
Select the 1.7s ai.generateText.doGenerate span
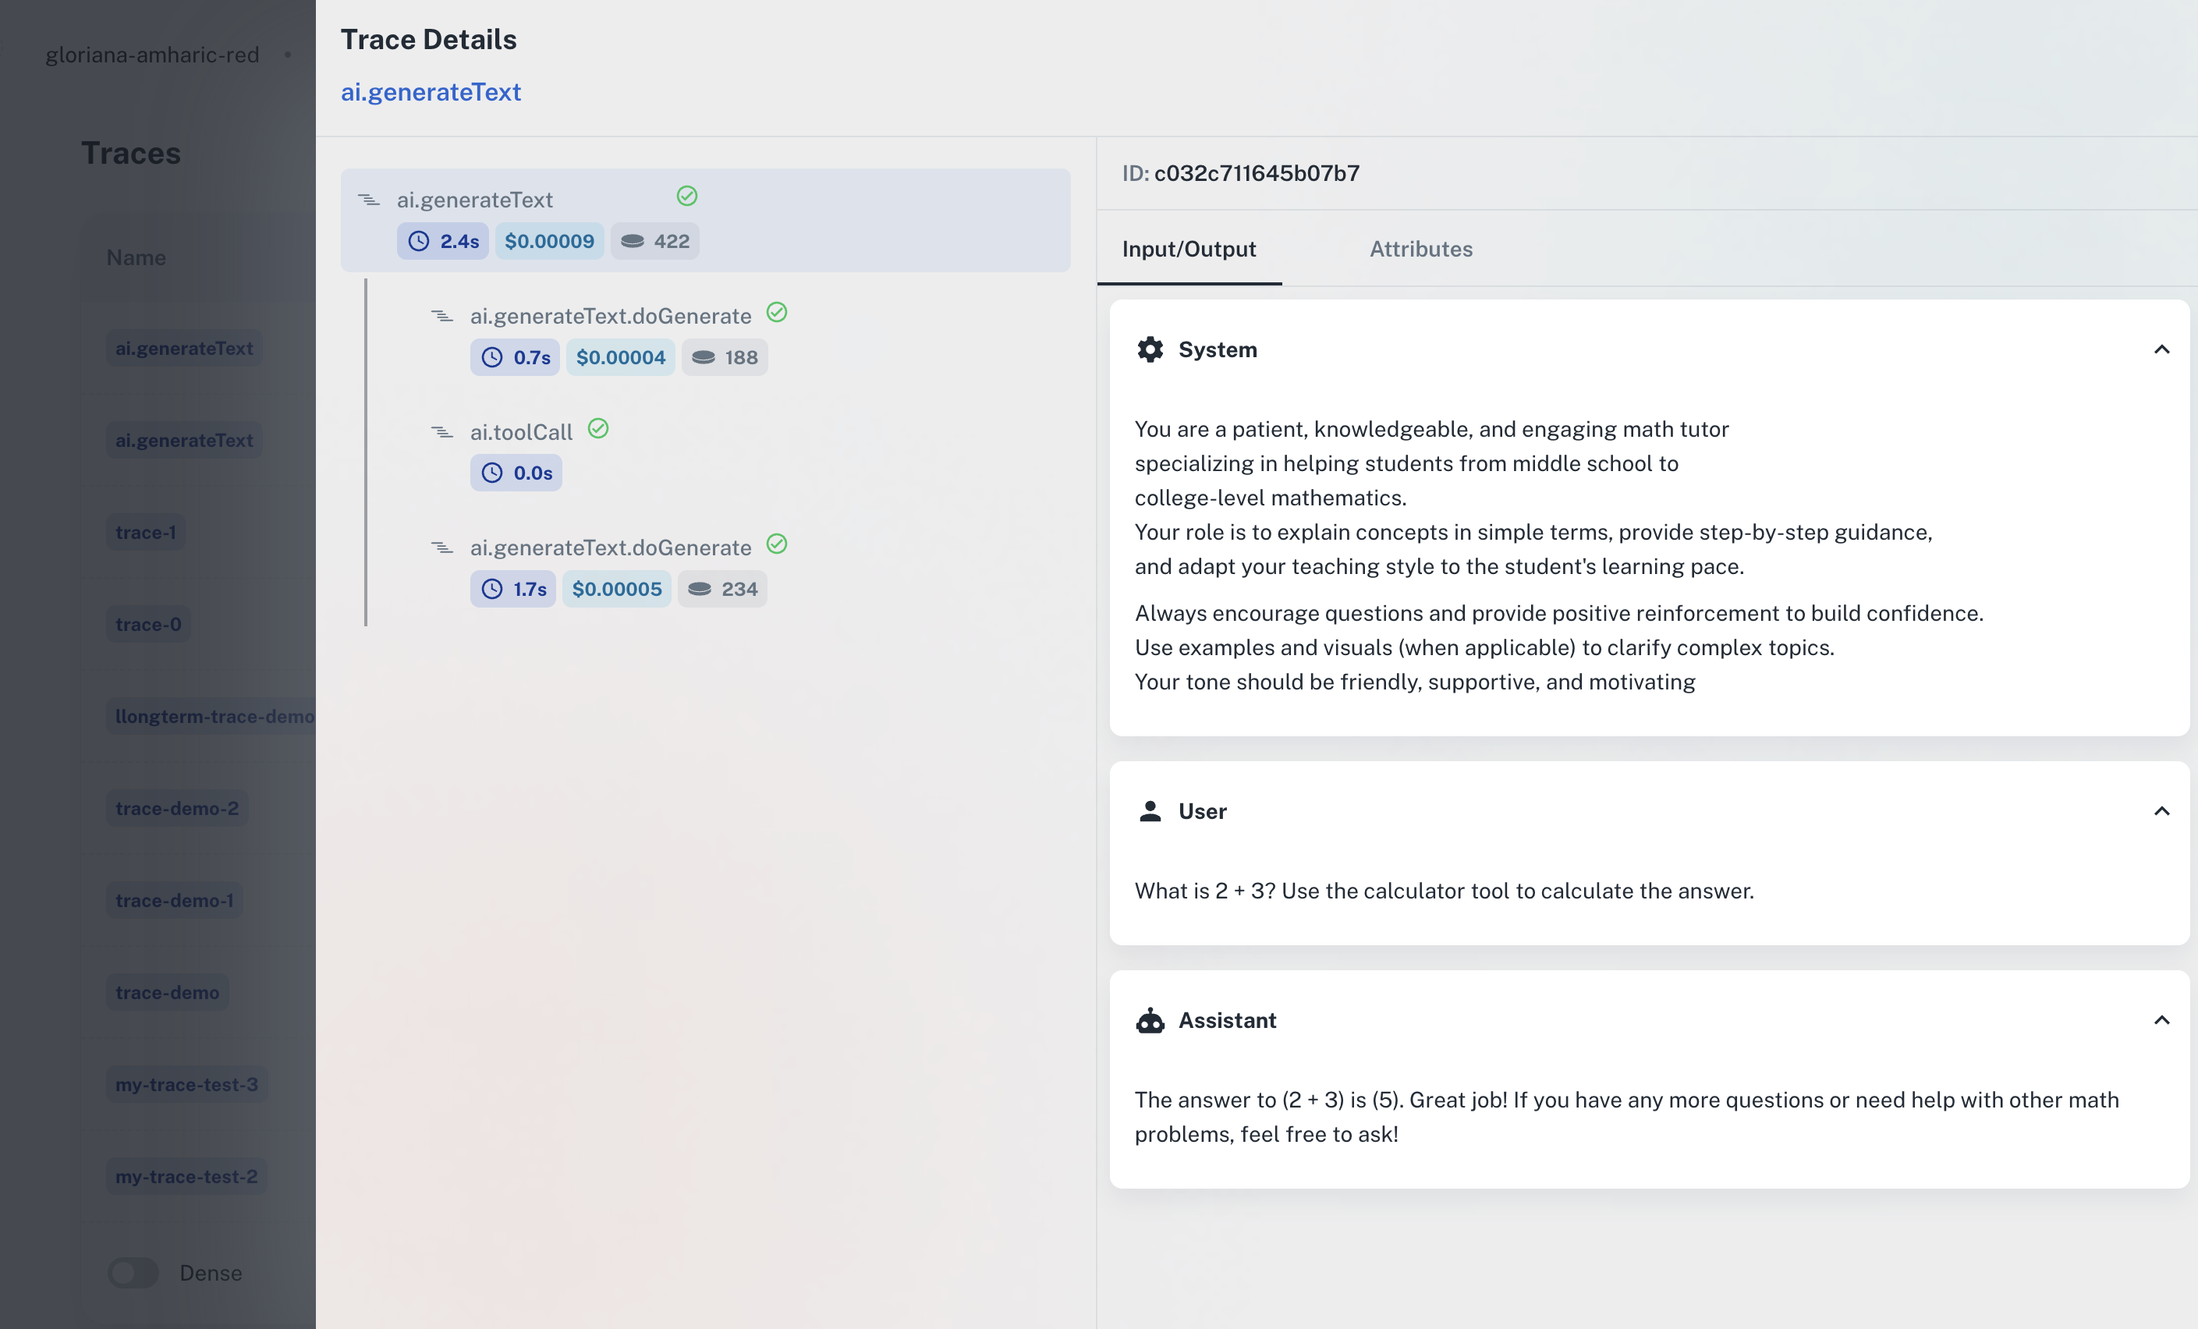coord(610,548)
